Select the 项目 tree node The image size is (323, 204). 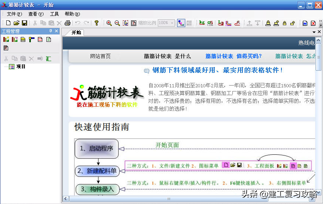click(x=20, y=67)
